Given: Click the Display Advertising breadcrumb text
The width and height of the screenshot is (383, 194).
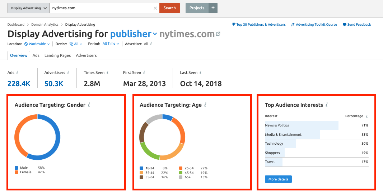Looking at the screenshot, I should coord(80,25).
